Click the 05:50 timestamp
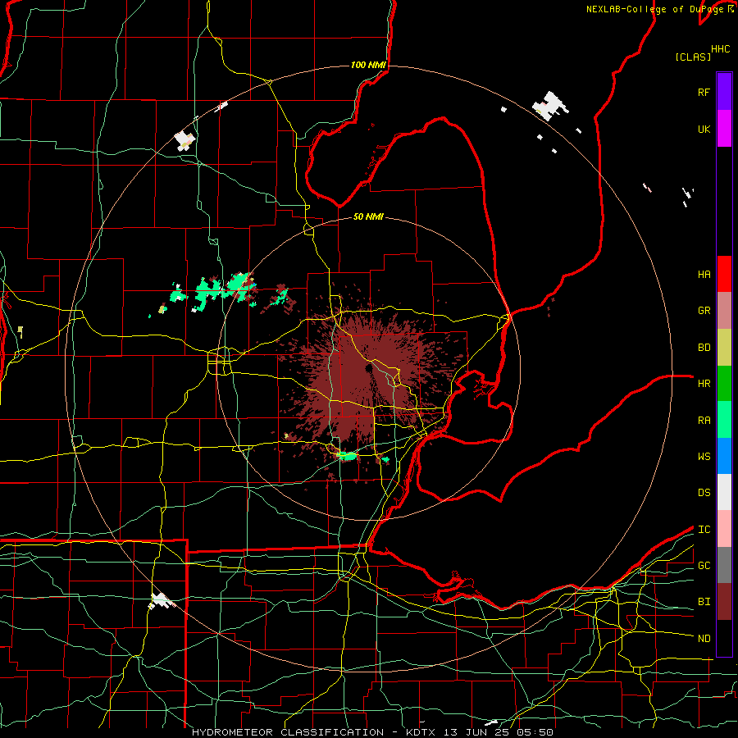The image size is (738, 738). pyautogui.click(x=534, y=732)
